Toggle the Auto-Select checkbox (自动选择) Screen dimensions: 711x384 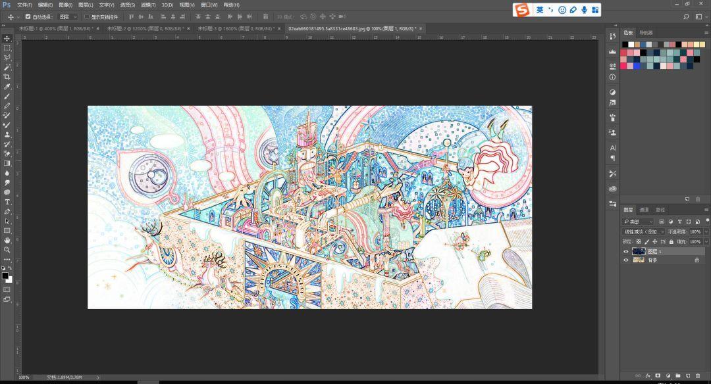[x=28, y=16]
